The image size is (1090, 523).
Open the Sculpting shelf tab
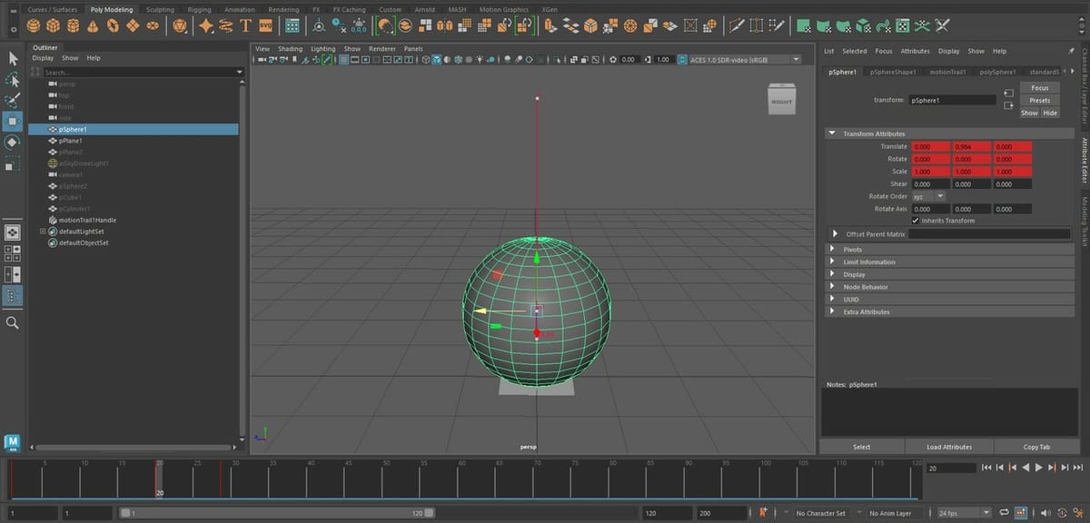pyautogui.click(x=160, y=9)
